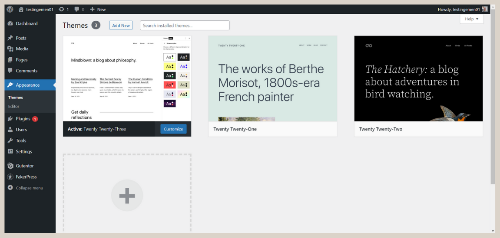
Task: Click the Gutentor G icon
Action: click(x=10, y=166)
